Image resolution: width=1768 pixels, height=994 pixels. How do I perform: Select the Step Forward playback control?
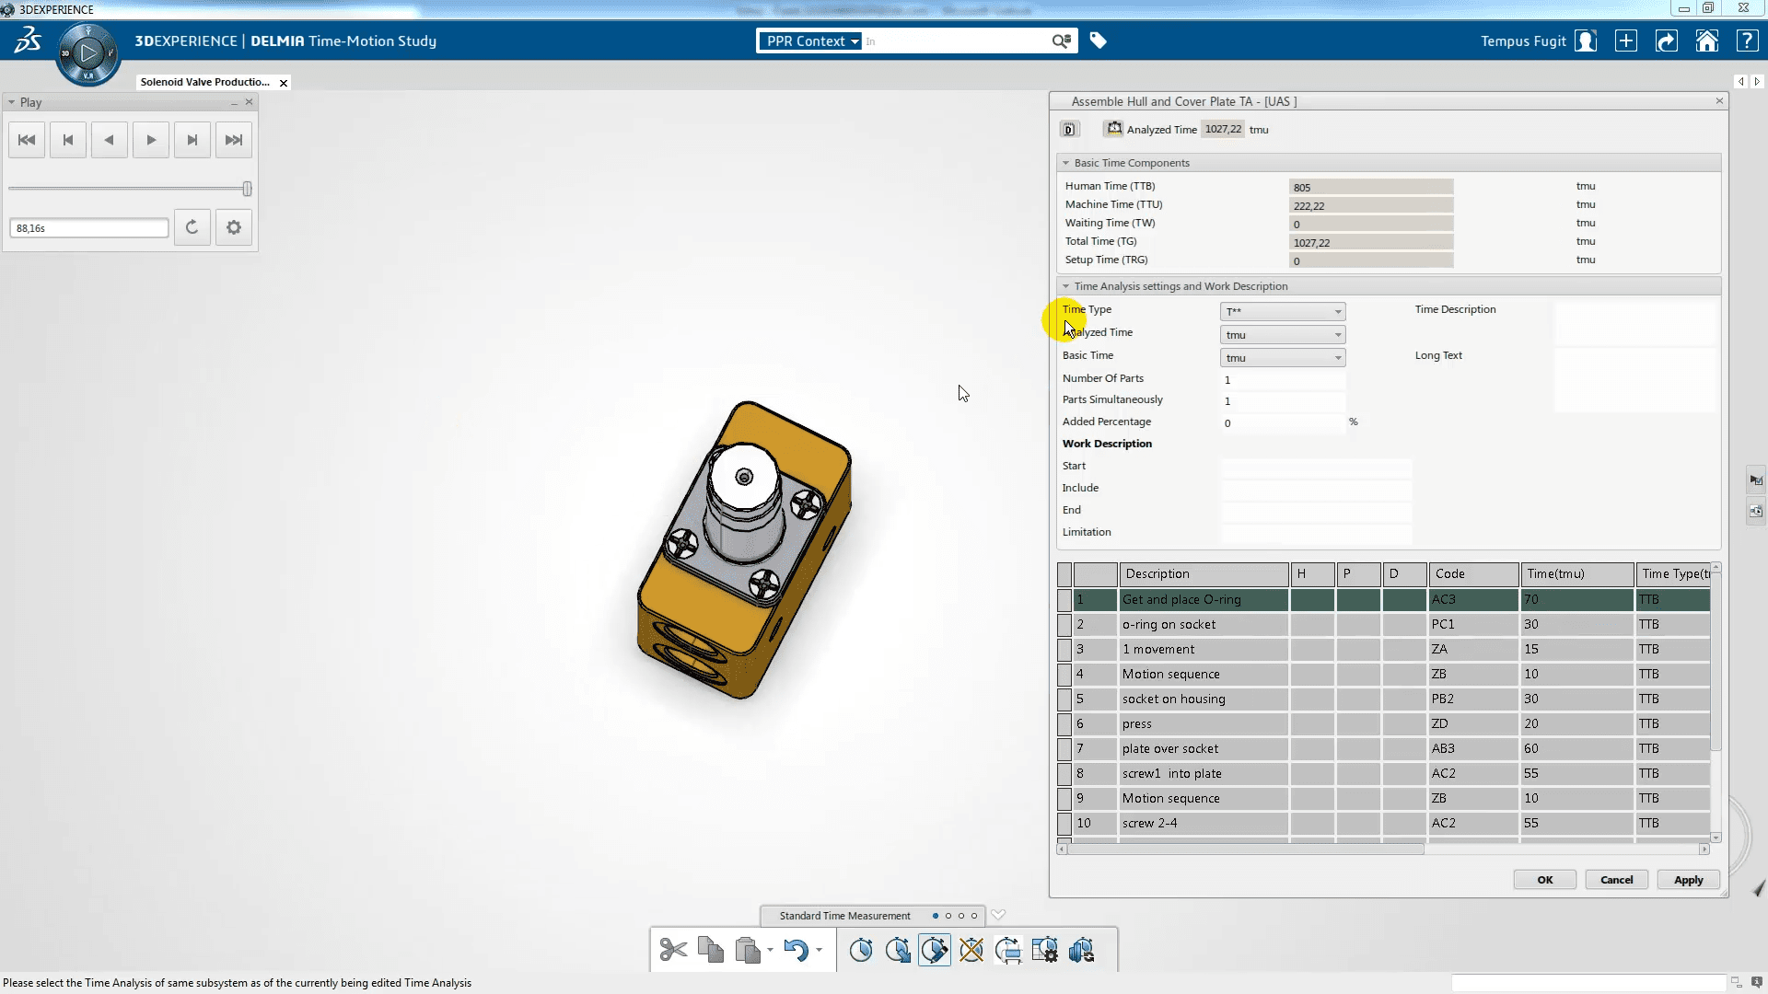pyautogui.click(x=191, y=140)
